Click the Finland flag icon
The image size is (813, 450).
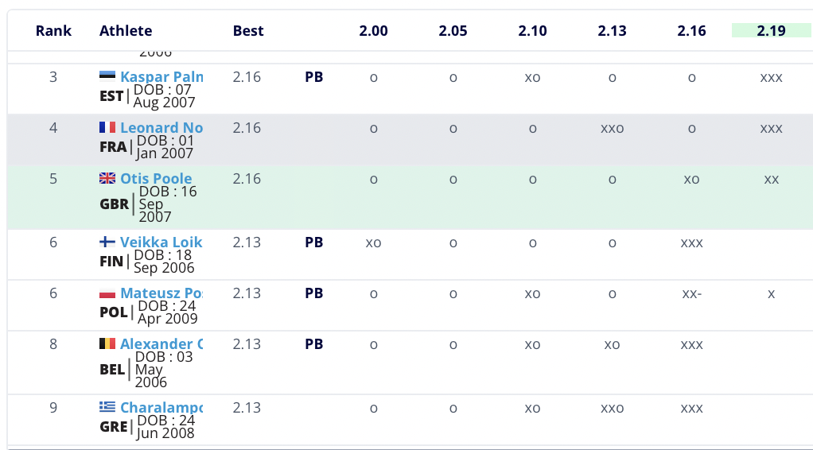tap(107, 242)
